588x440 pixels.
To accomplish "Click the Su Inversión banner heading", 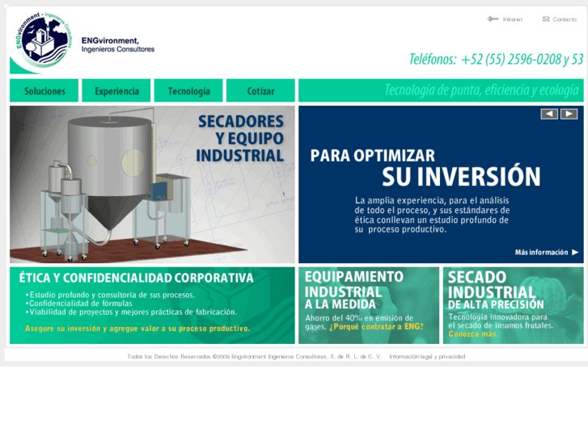I will [461, 176].
